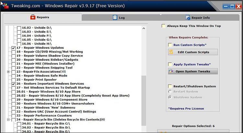Click the When Repairs Complete group label
The height and width of the screenshot is (133, 243).
[x=189, y=38]
